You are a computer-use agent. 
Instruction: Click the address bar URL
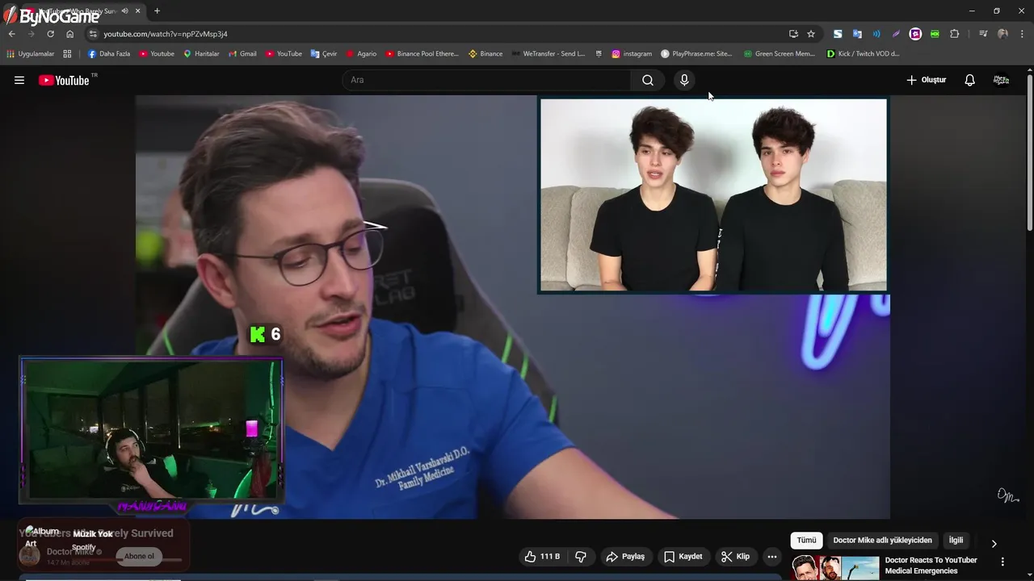166,34
